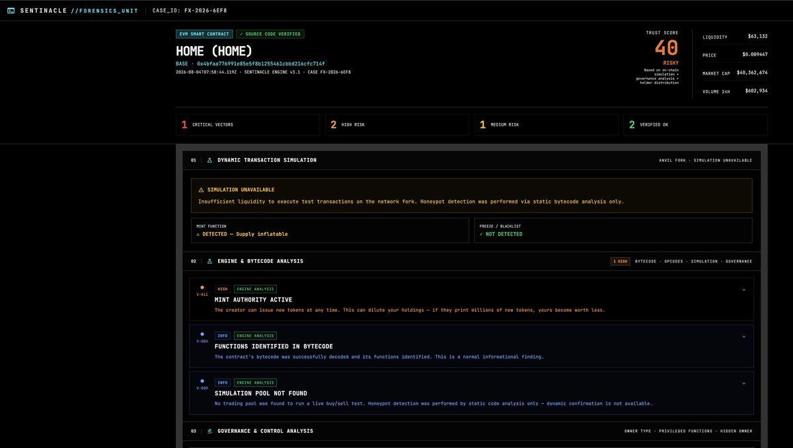Screen dimensions: 793x448
Task: Click the Market Cap value $40,362,674
Action: tap(751, 73)
